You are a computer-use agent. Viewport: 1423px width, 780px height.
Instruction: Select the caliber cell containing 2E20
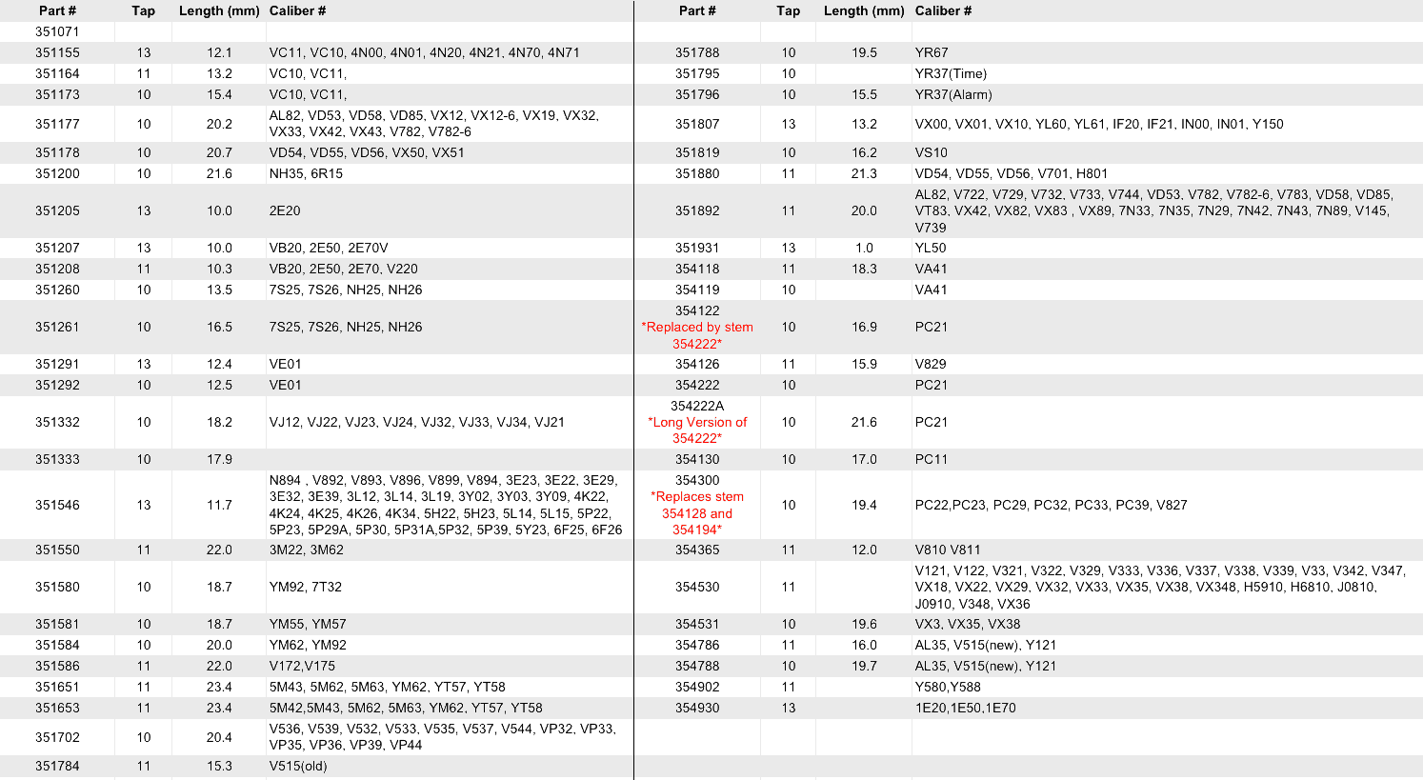click(286, 210)
